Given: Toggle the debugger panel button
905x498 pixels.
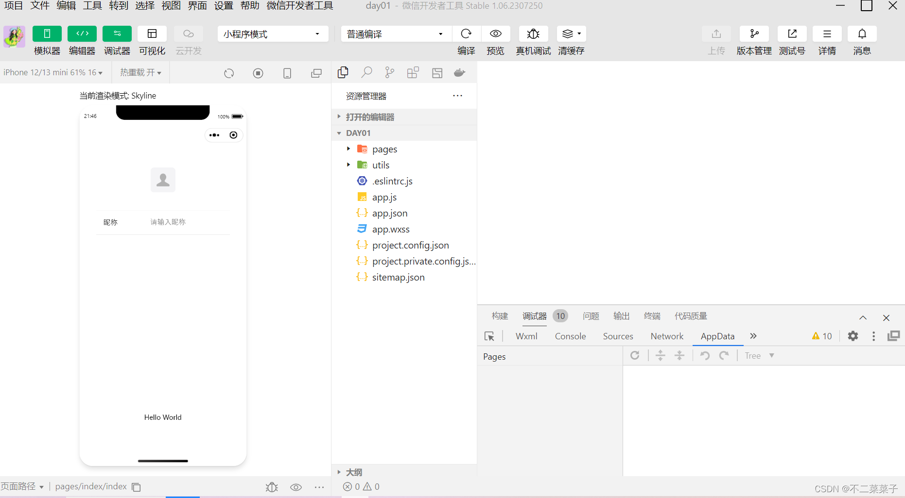Looking at the screenshot, I should 117,34.
